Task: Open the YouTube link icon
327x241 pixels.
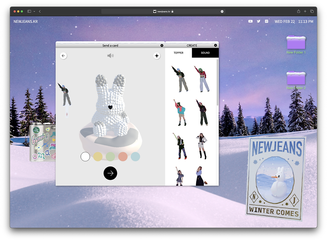Action: (250, 21)
